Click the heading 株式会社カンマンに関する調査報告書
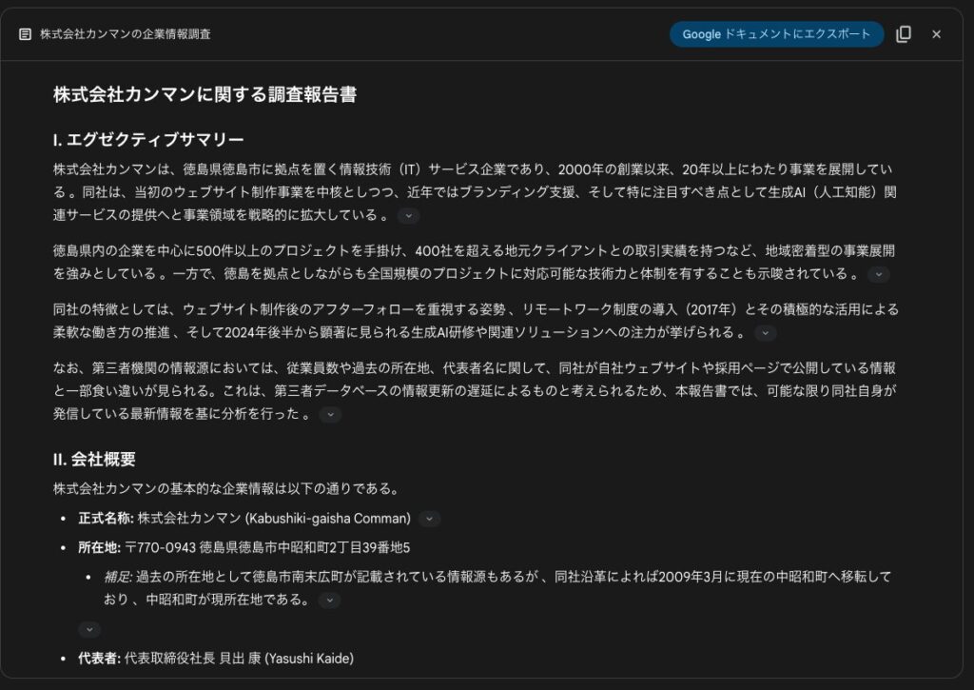The image size is (974, 690). click(x=205, y=94)
